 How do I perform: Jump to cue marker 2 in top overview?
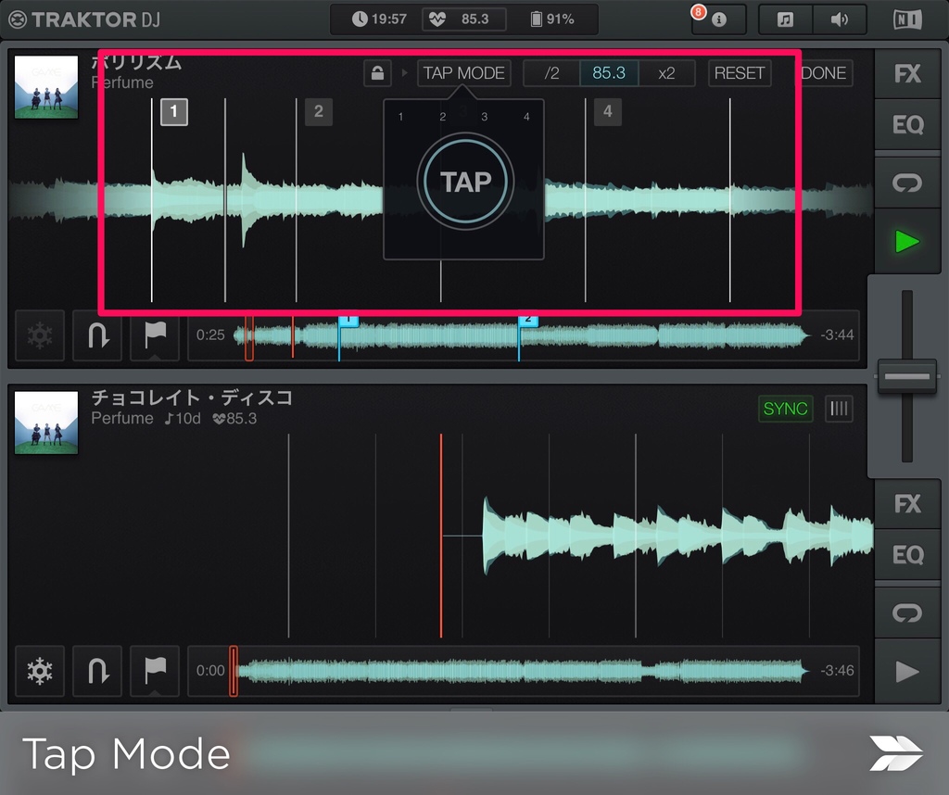[x=527, y=320]
